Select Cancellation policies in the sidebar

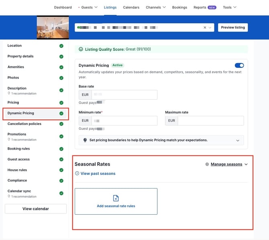(x=35, y=124)
